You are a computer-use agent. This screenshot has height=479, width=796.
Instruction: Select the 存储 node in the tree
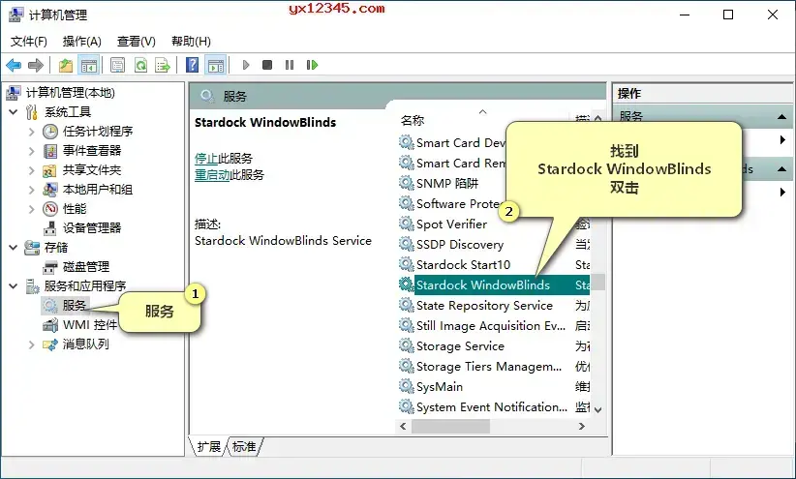[56, 247]
